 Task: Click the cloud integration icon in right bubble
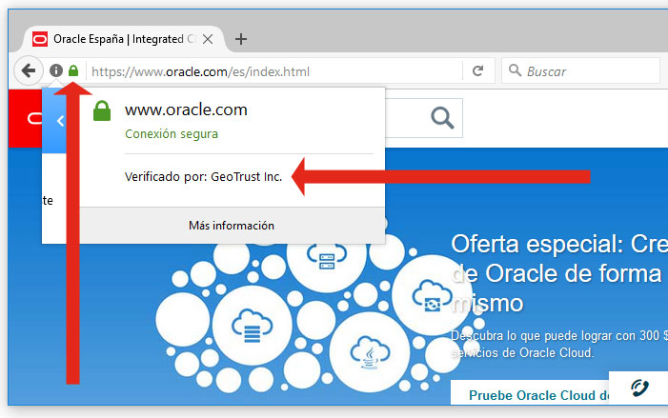click(432, 296)
